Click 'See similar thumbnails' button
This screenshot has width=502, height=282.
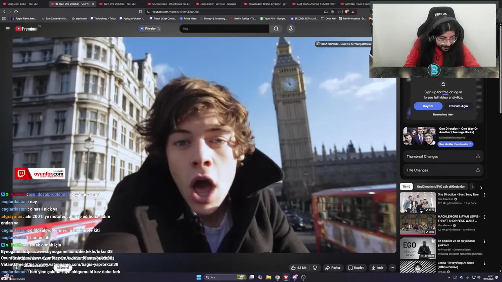pyautogui.click(x=455, y=144)
